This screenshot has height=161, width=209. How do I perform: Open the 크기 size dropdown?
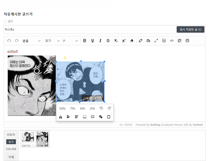click(52, 41)
